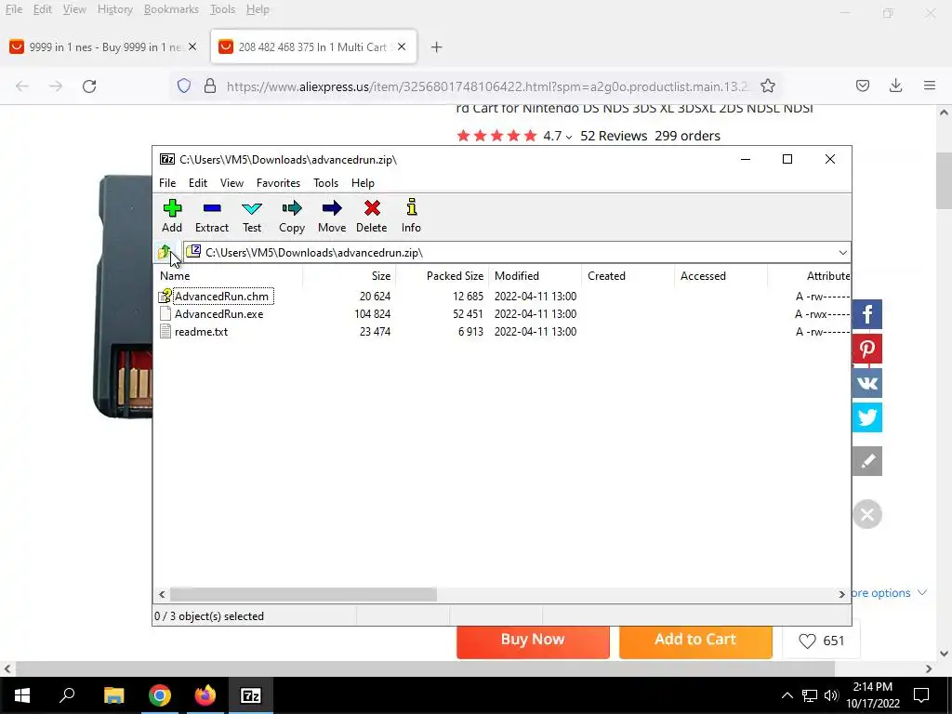Image resolution: width=952 pixels, height=714 pixels.
Task: Share on Facebook via sidebar icon
Action: point(866,314)
